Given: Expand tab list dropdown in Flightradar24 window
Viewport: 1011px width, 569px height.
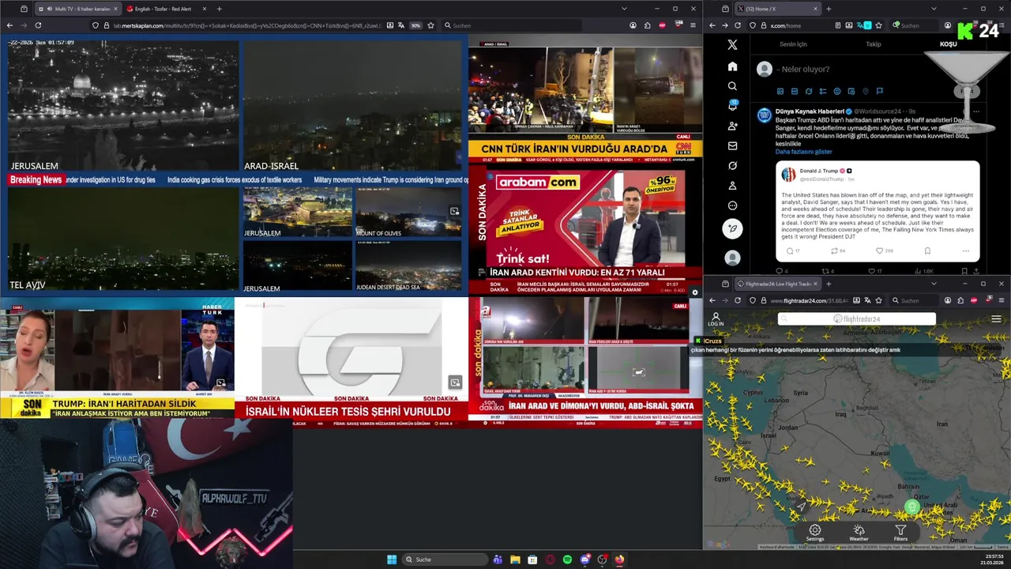Looking at the screenshot, I should point(934,284).
